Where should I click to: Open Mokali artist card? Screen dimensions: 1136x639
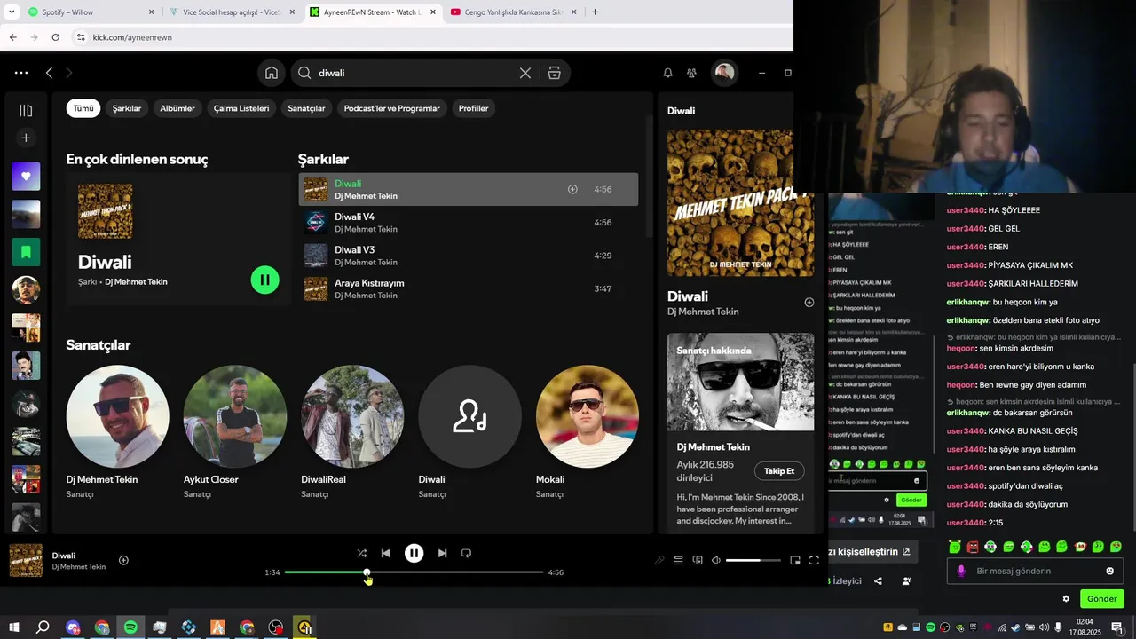tap(587, 432)
